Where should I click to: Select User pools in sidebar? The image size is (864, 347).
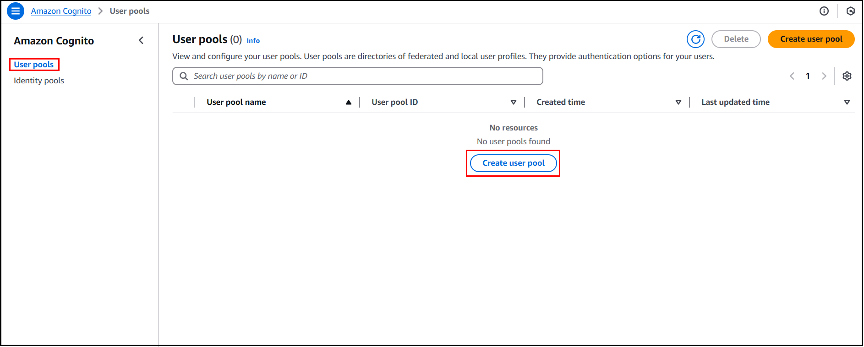pos(34,65)
